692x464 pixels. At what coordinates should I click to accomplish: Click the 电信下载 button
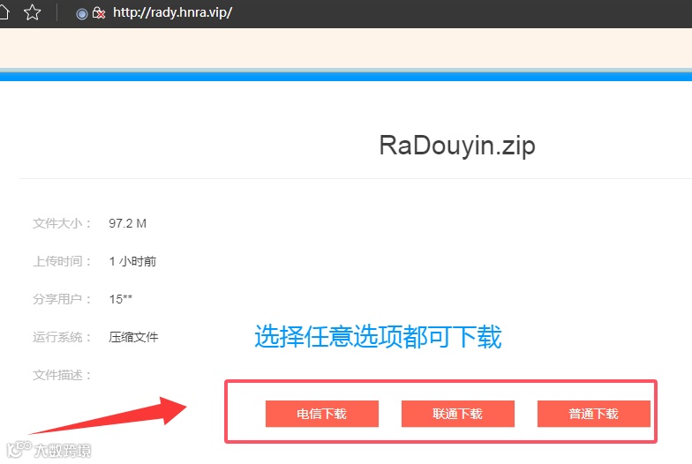click(321, 414)
